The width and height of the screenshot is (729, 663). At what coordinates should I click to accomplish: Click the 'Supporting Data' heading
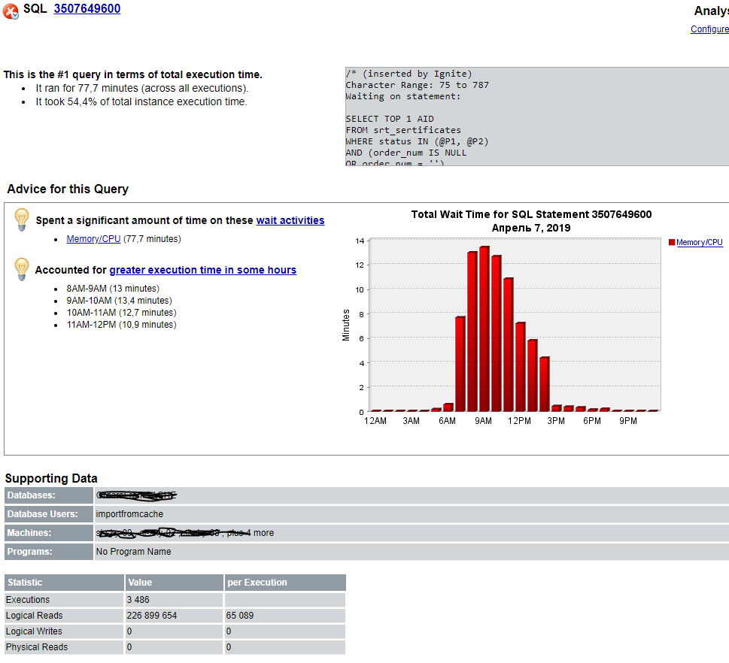coord(51,479)
